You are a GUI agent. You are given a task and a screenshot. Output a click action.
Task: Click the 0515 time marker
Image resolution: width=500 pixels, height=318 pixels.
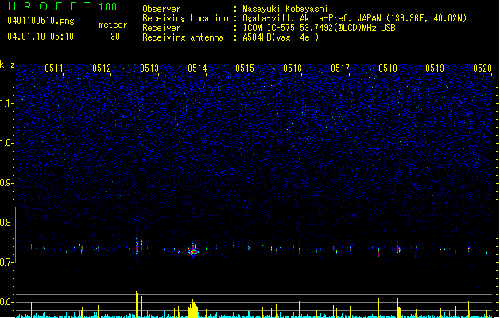pyautogui.click(x=245, y=68)
